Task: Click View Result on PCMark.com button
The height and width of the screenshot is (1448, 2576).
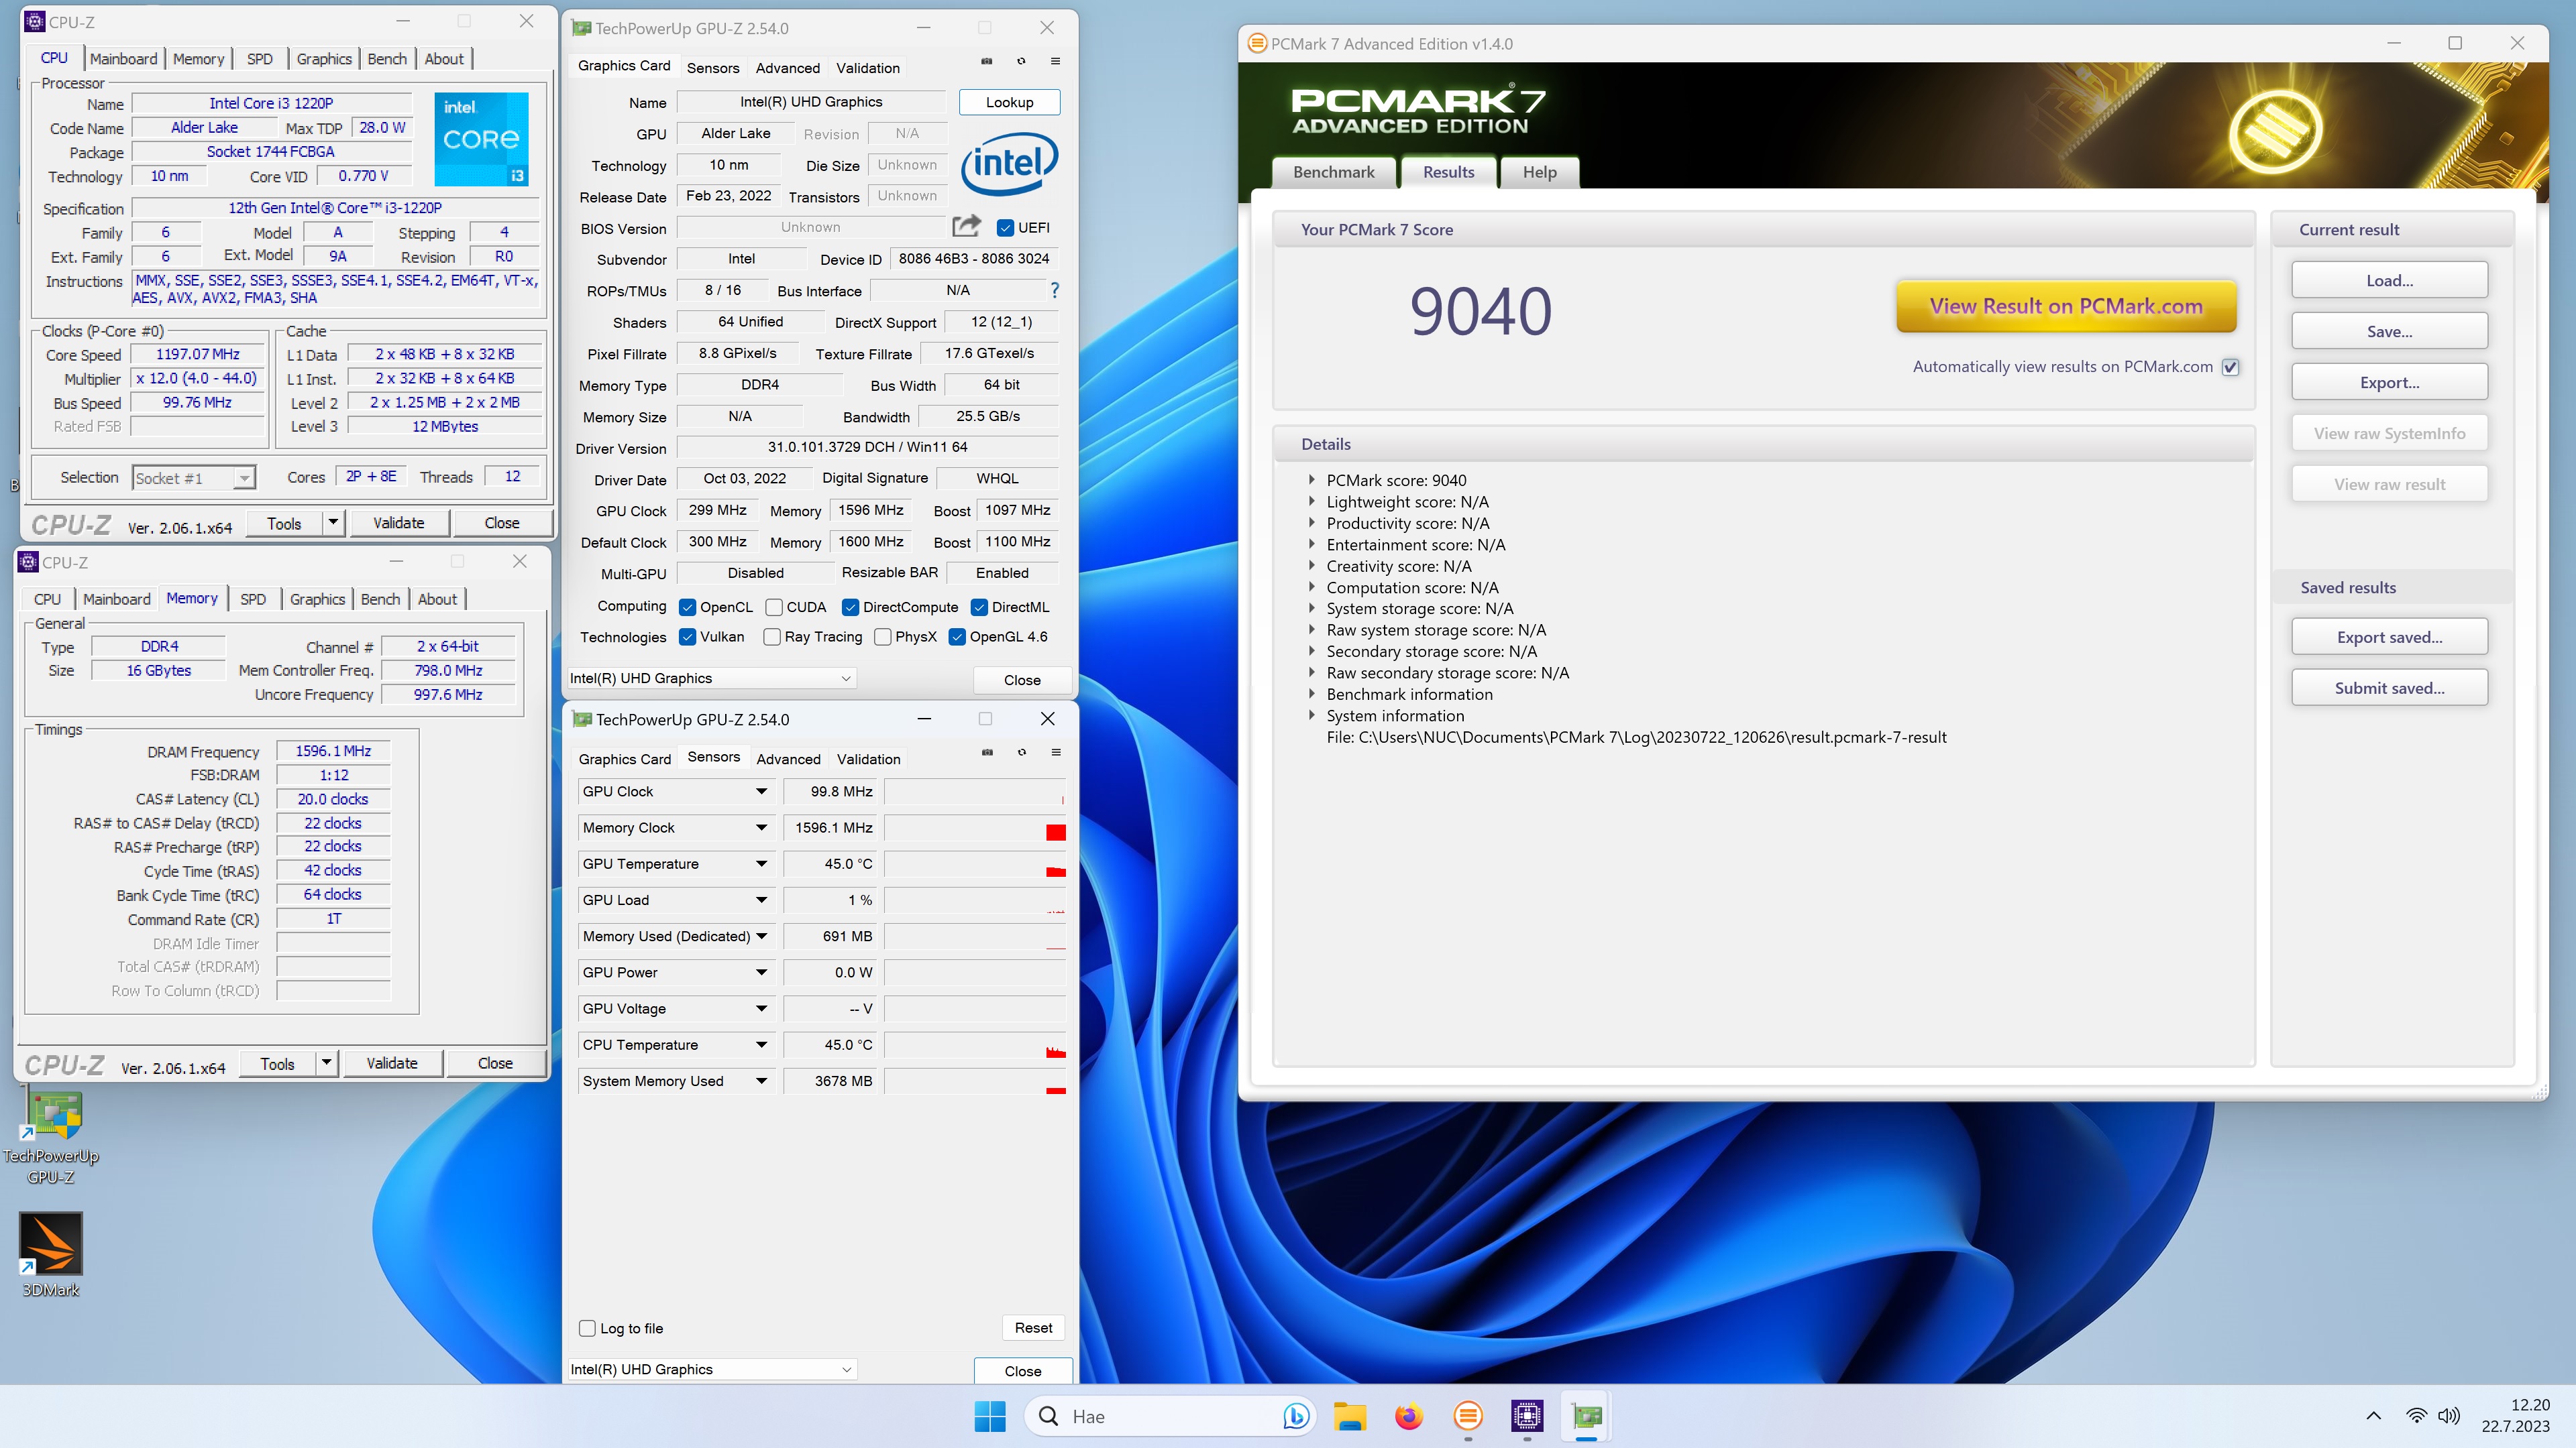Action: (2066, 306)
